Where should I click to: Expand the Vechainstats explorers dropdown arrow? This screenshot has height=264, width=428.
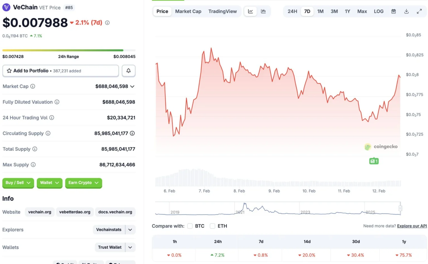pos(130,230)
